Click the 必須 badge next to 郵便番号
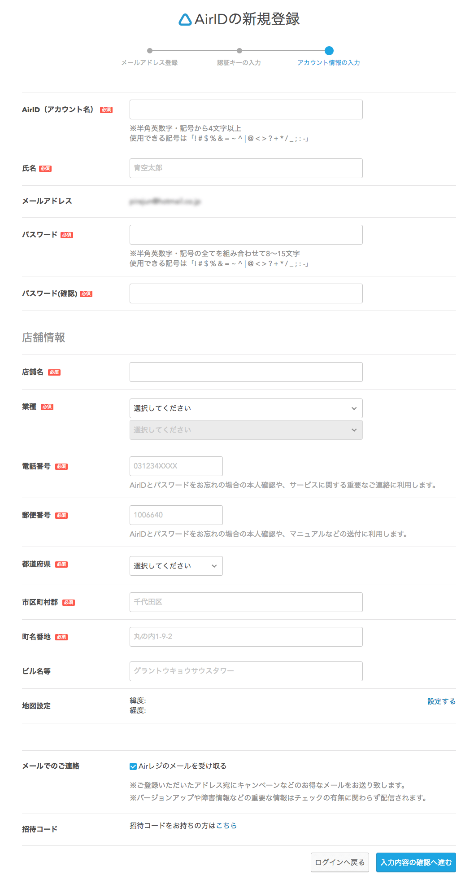 pos(61,516)
